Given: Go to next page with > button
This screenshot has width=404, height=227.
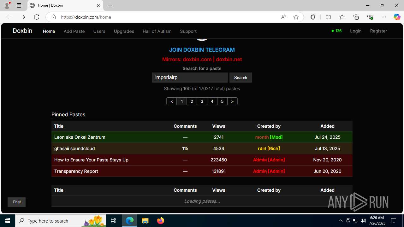Looking at the screenshot, I should pyautogui.click(x=232, y=101).
